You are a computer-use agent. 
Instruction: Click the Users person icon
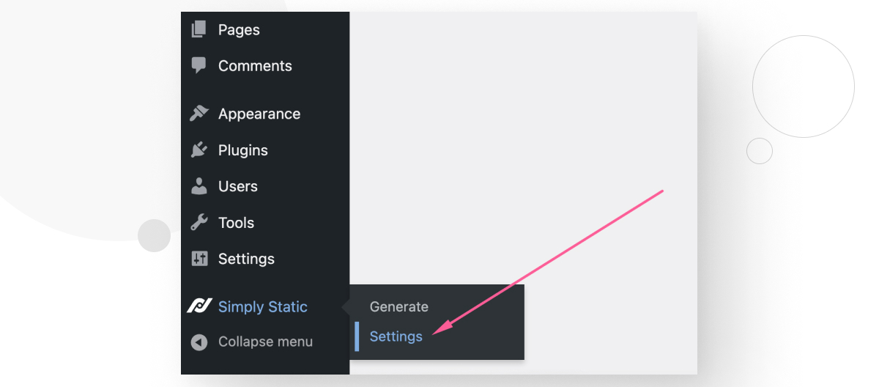point(199,186)
